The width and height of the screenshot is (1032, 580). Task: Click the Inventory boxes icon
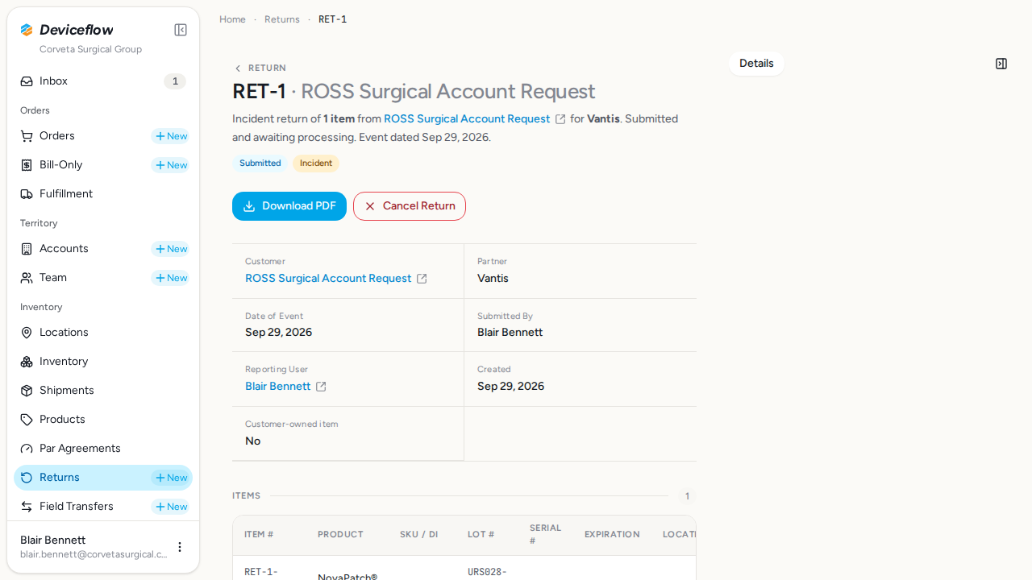(x=27, y=362)
